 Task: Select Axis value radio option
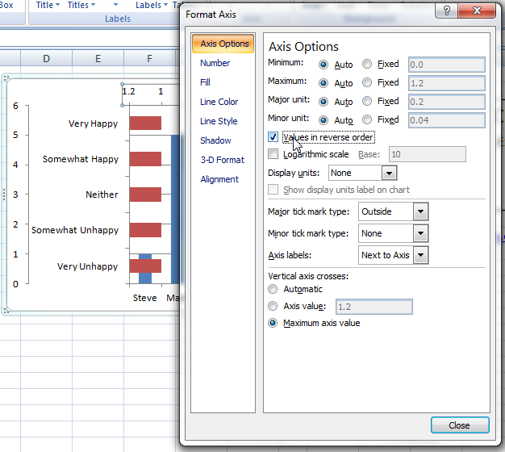pos(273,306)
